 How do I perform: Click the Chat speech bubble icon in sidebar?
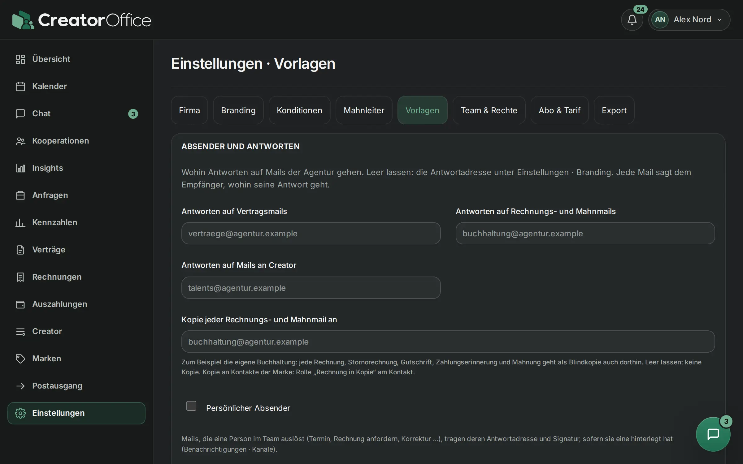(x=20, y=114)
